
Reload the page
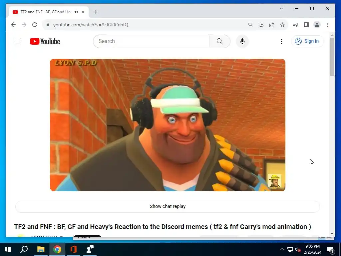[x=35, y=25]
